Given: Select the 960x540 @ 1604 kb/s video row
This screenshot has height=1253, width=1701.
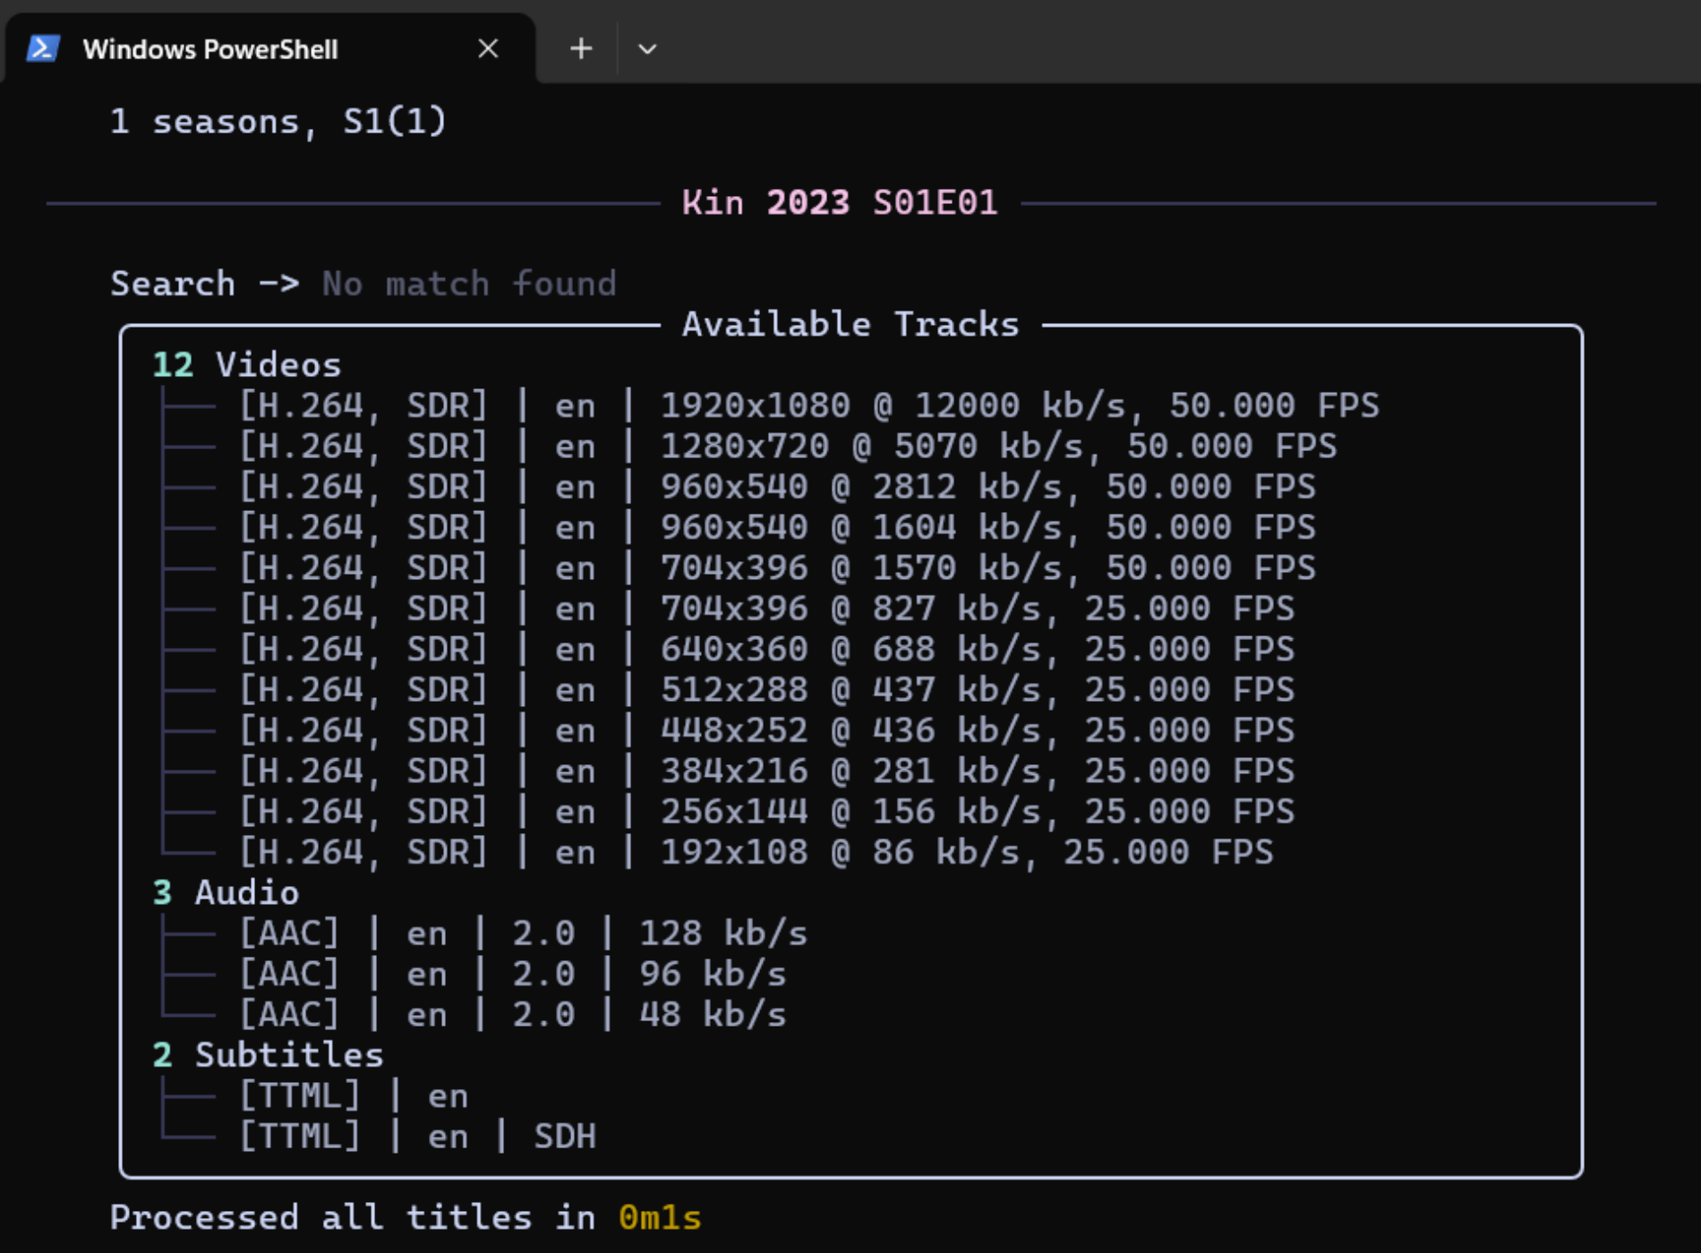Looking at the screenshot, I should [777, 528].
